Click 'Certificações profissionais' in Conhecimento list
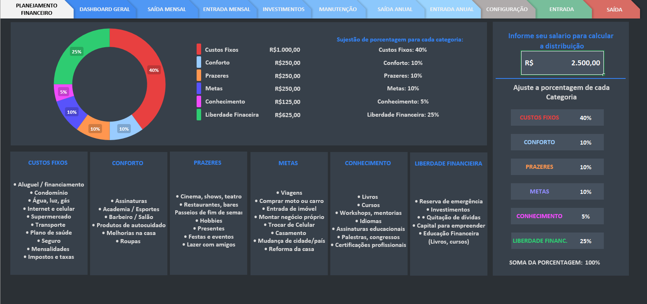This screenshot has height=304, width=647. [x=369, y=245]
